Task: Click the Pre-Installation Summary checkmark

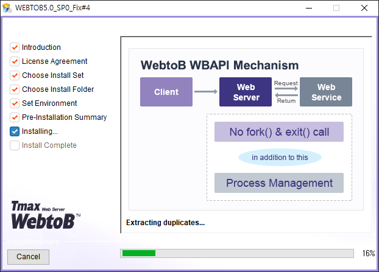Action: click(x=15, y=117)
